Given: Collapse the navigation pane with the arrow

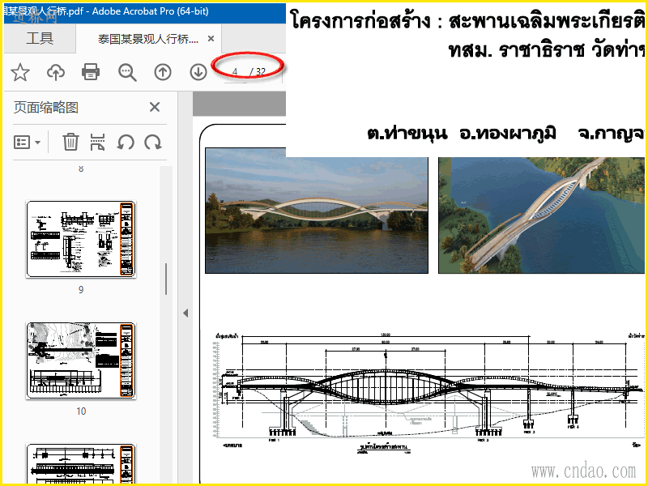Looking at the screenshot, I should 185,313.
